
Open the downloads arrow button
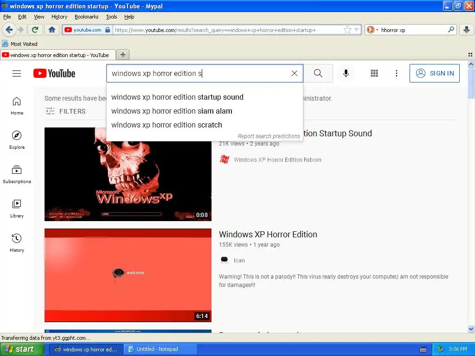point(467,30)
